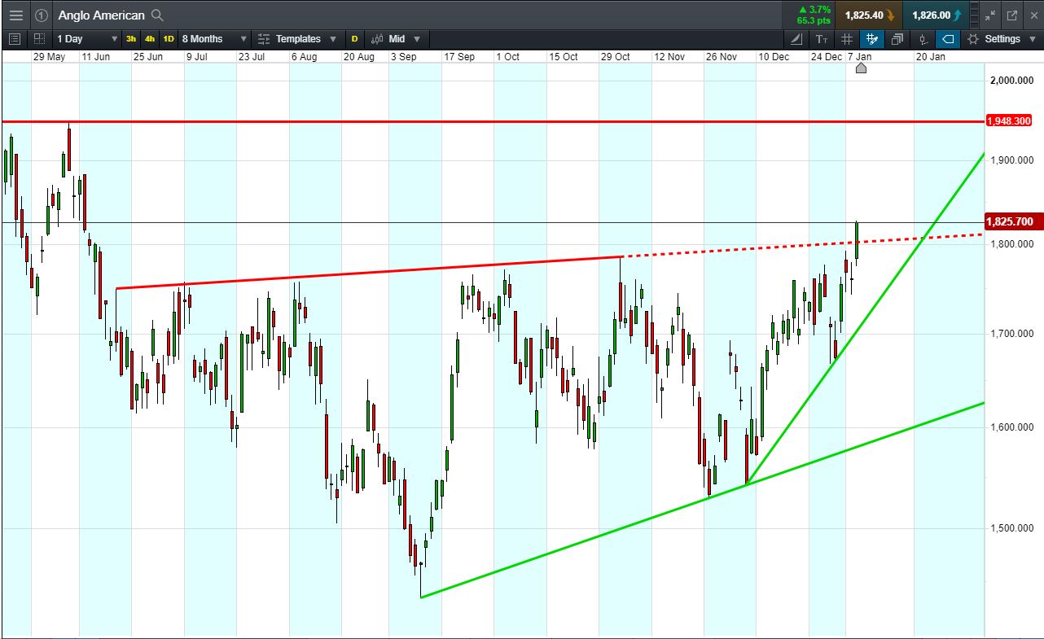
Task: Toggle the price label tag icon
Action: coord(948,39)
